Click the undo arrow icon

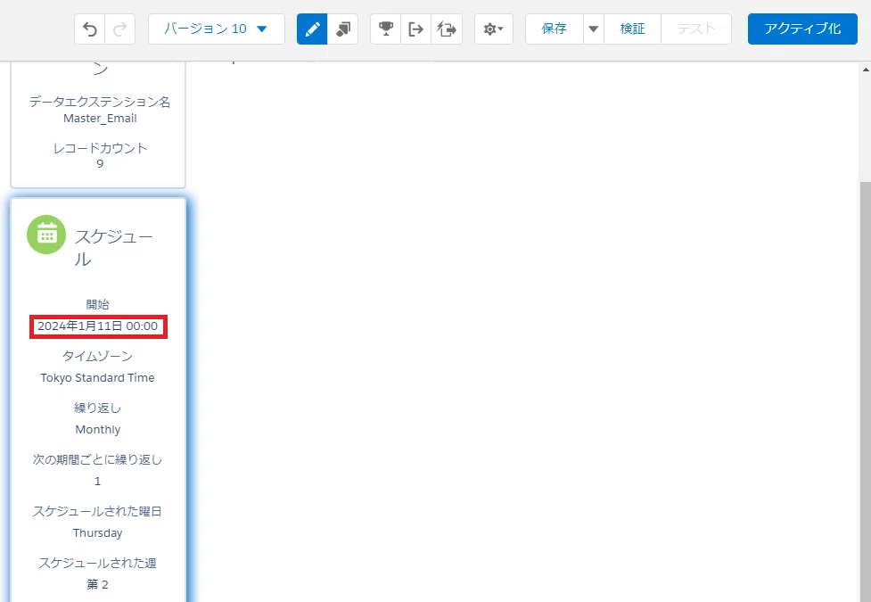pos(89,29)
